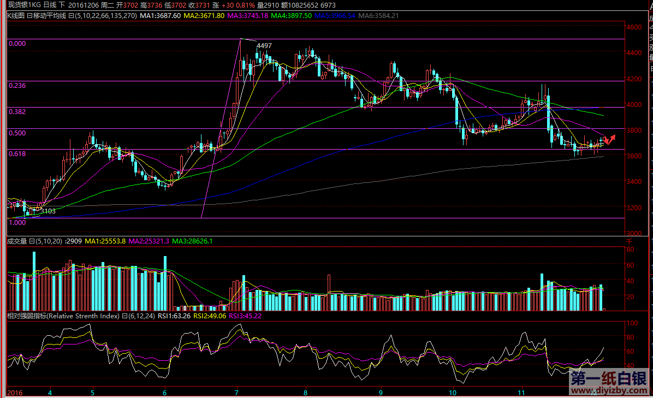653x398 pixels.
Task: Toggle the volume indicator box before (5,10,20)
Action: pyautogui.click(x=32, y=241)
